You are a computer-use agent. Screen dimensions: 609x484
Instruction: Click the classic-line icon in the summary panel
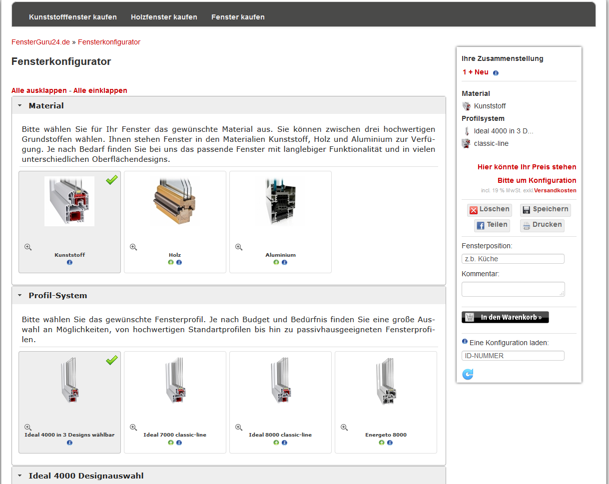[x=466, y=143]
